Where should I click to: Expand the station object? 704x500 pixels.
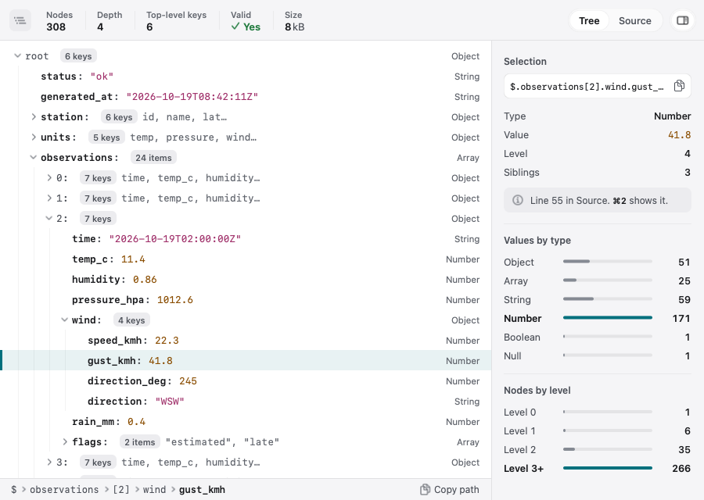point(33,117)
